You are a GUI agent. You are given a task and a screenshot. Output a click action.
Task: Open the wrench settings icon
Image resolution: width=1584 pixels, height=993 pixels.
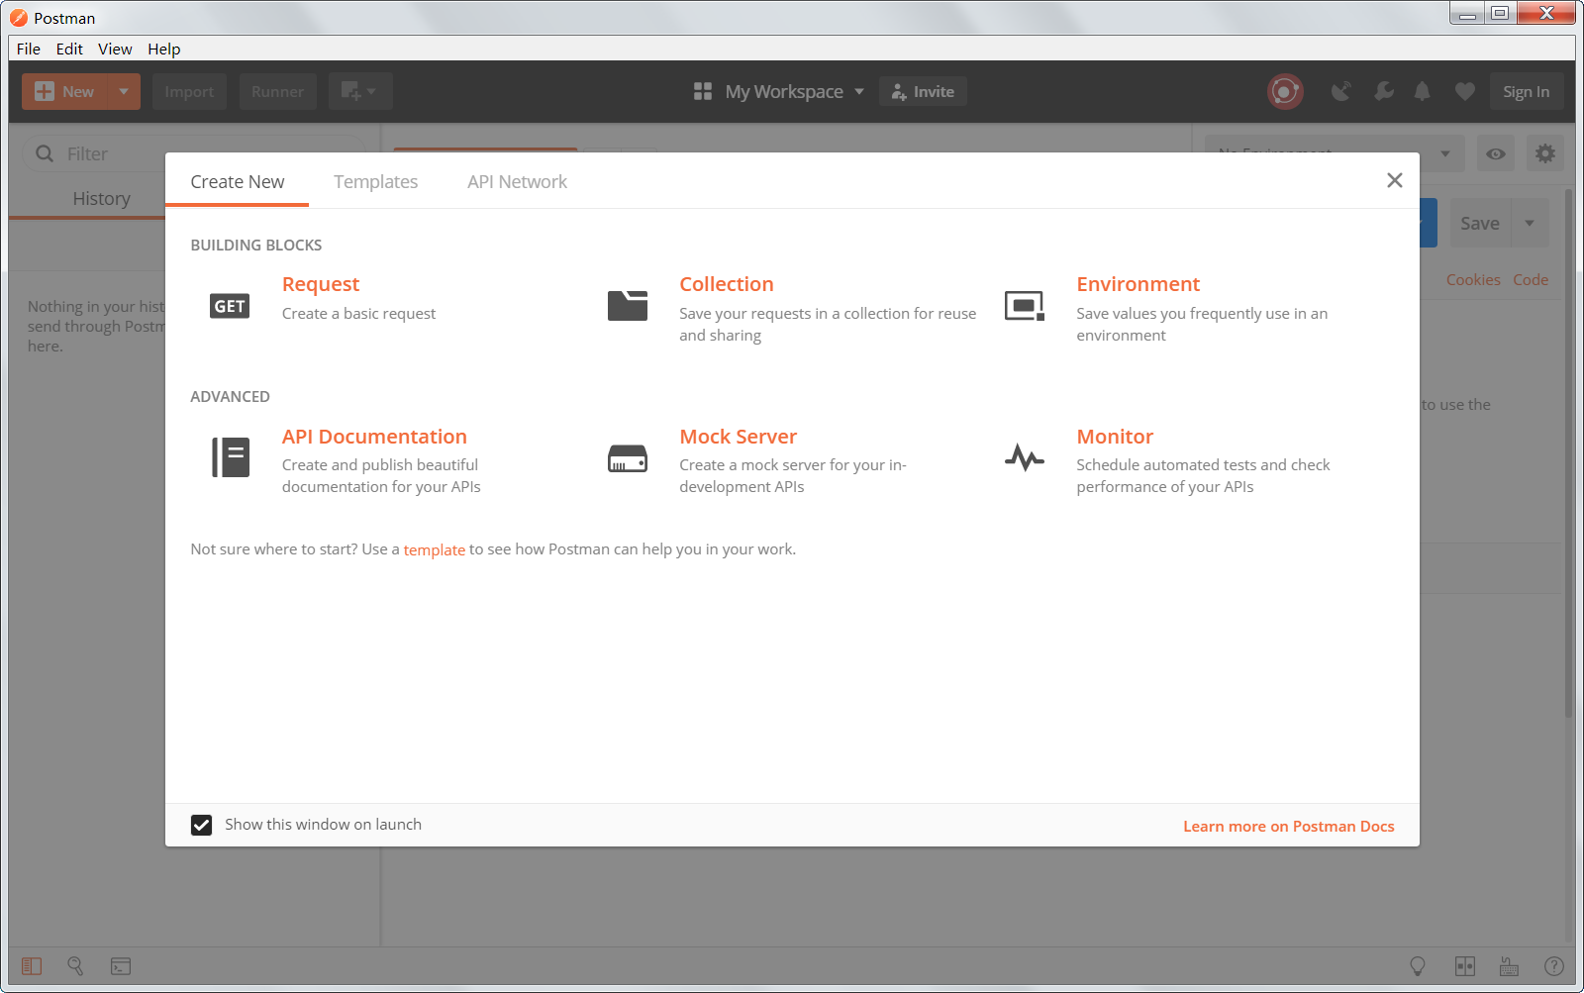point(1384,92)
